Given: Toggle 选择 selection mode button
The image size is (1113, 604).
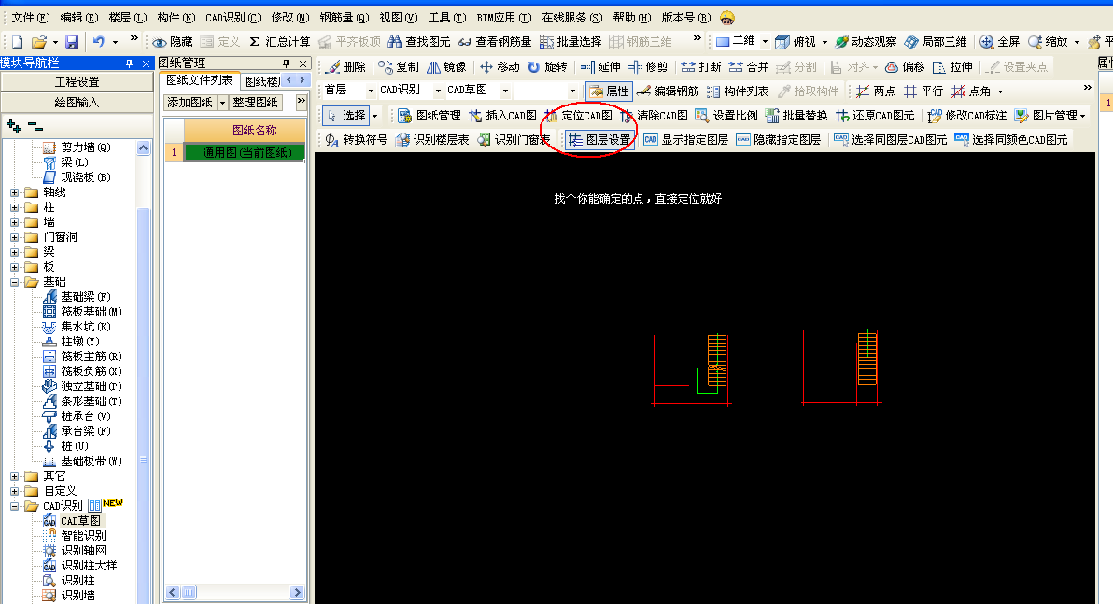Looking at the screenshot, I should point(345,115).
